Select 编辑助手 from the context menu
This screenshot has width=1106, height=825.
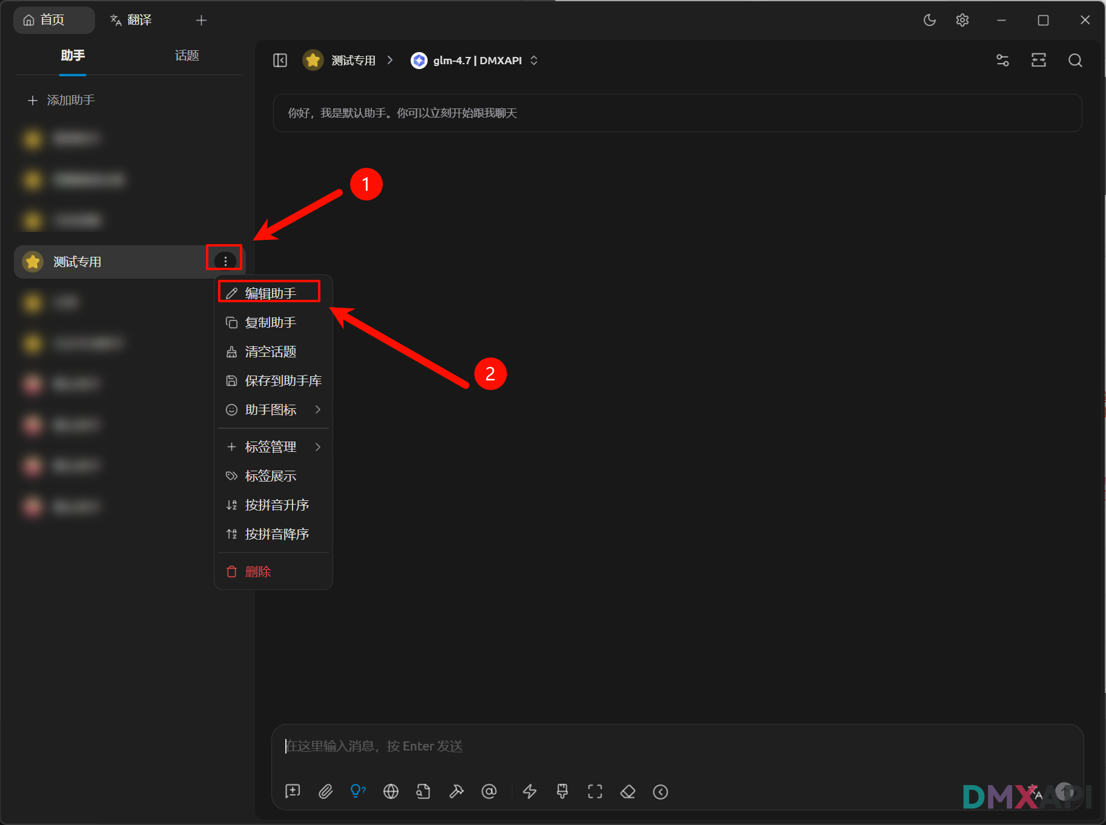(x=270, y=293)
